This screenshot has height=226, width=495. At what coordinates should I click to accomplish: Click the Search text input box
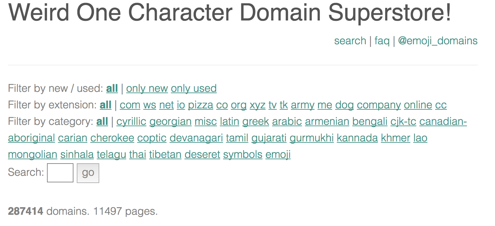(x=60, y=172)
